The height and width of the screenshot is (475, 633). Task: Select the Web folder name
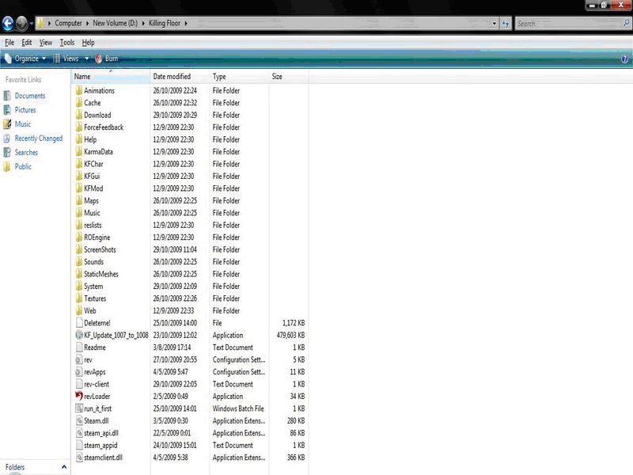(x=89, y=310)
